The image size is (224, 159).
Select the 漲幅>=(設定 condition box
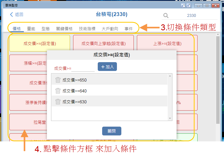tap(28, 63)
